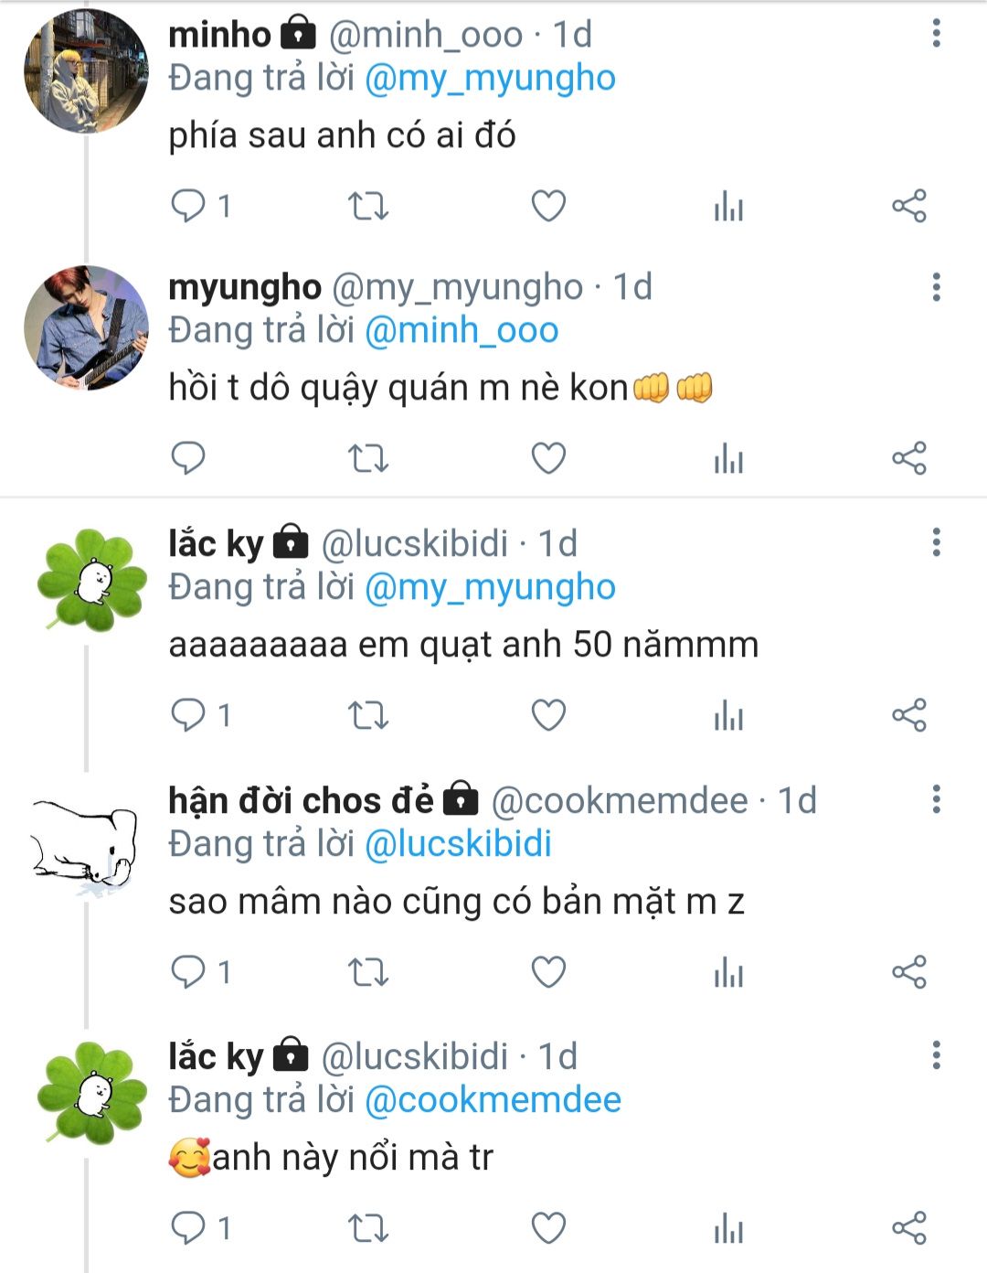Like myungho's reply about quậy quán
The width and height of the screenshot is (987, 1273).
coord(548,458)
